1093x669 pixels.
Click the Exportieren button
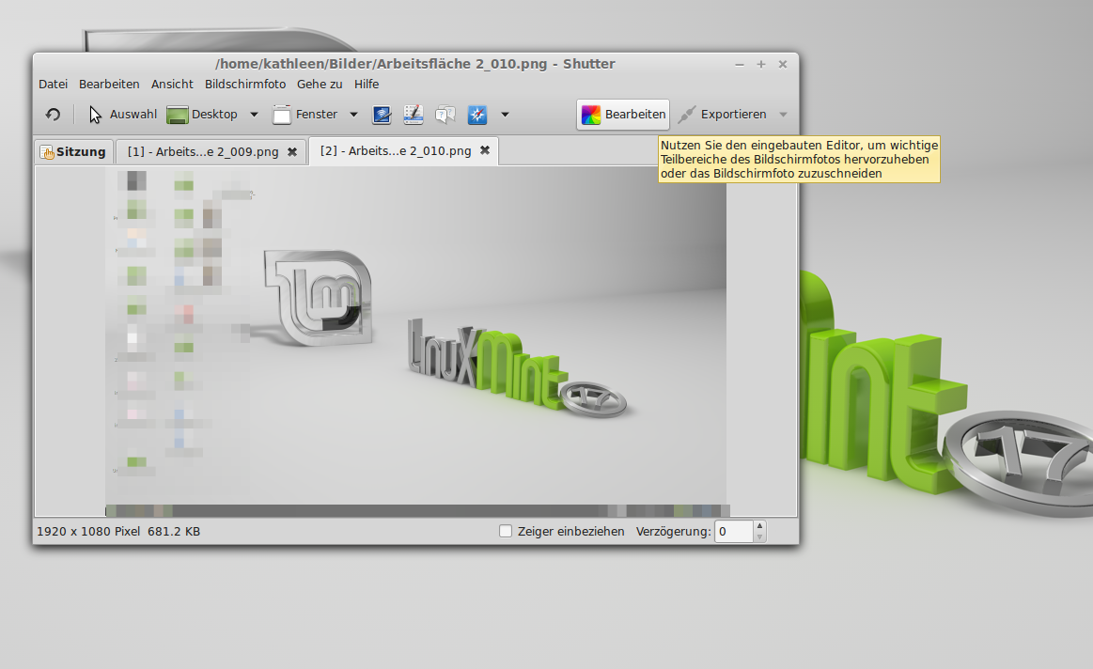click(x=722, y=115)
